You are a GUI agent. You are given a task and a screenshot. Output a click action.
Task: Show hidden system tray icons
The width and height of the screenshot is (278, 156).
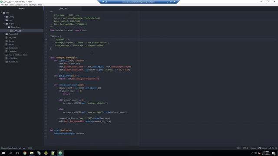pyautogui.click(x=252, y=153)
